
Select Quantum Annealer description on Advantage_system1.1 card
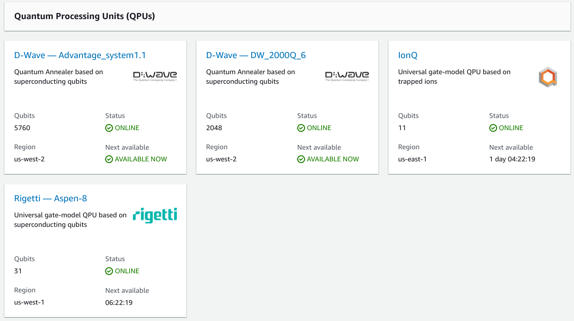click(59, 77)
